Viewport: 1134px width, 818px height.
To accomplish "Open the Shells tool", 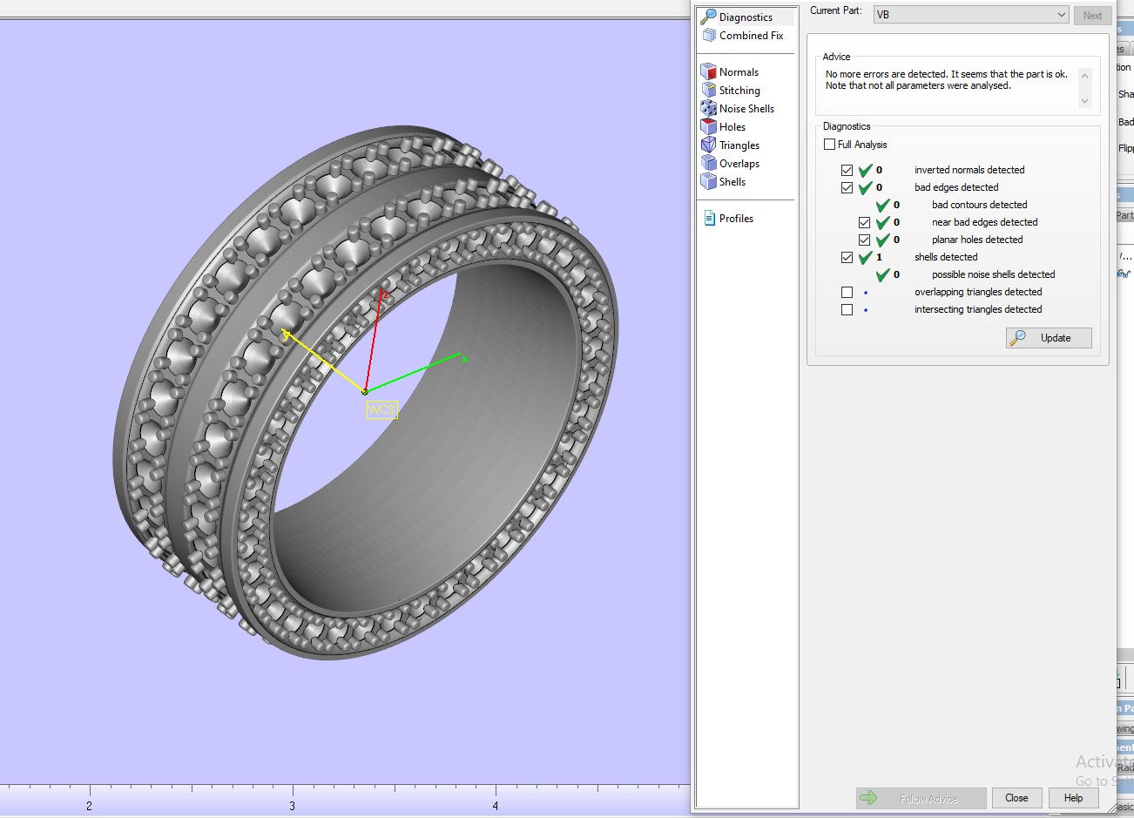I will (x=709, y=182).
